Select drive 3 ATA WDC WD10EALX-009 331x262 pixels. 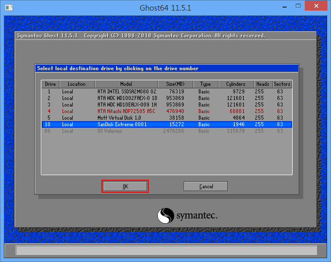coord(167,104)
